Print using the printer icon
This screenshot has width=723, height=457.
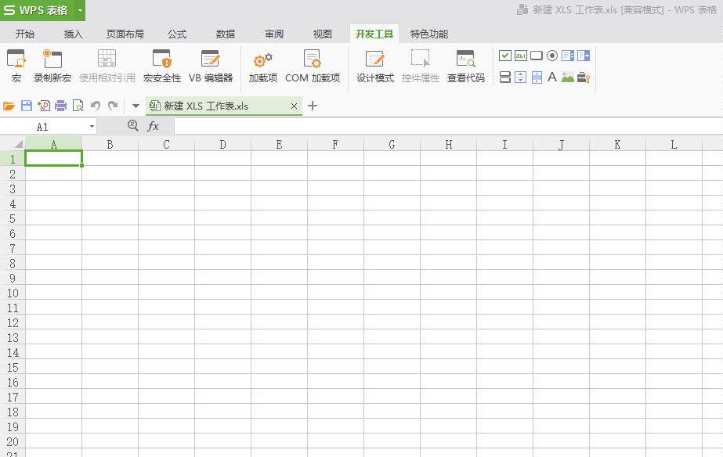(61, 106)
